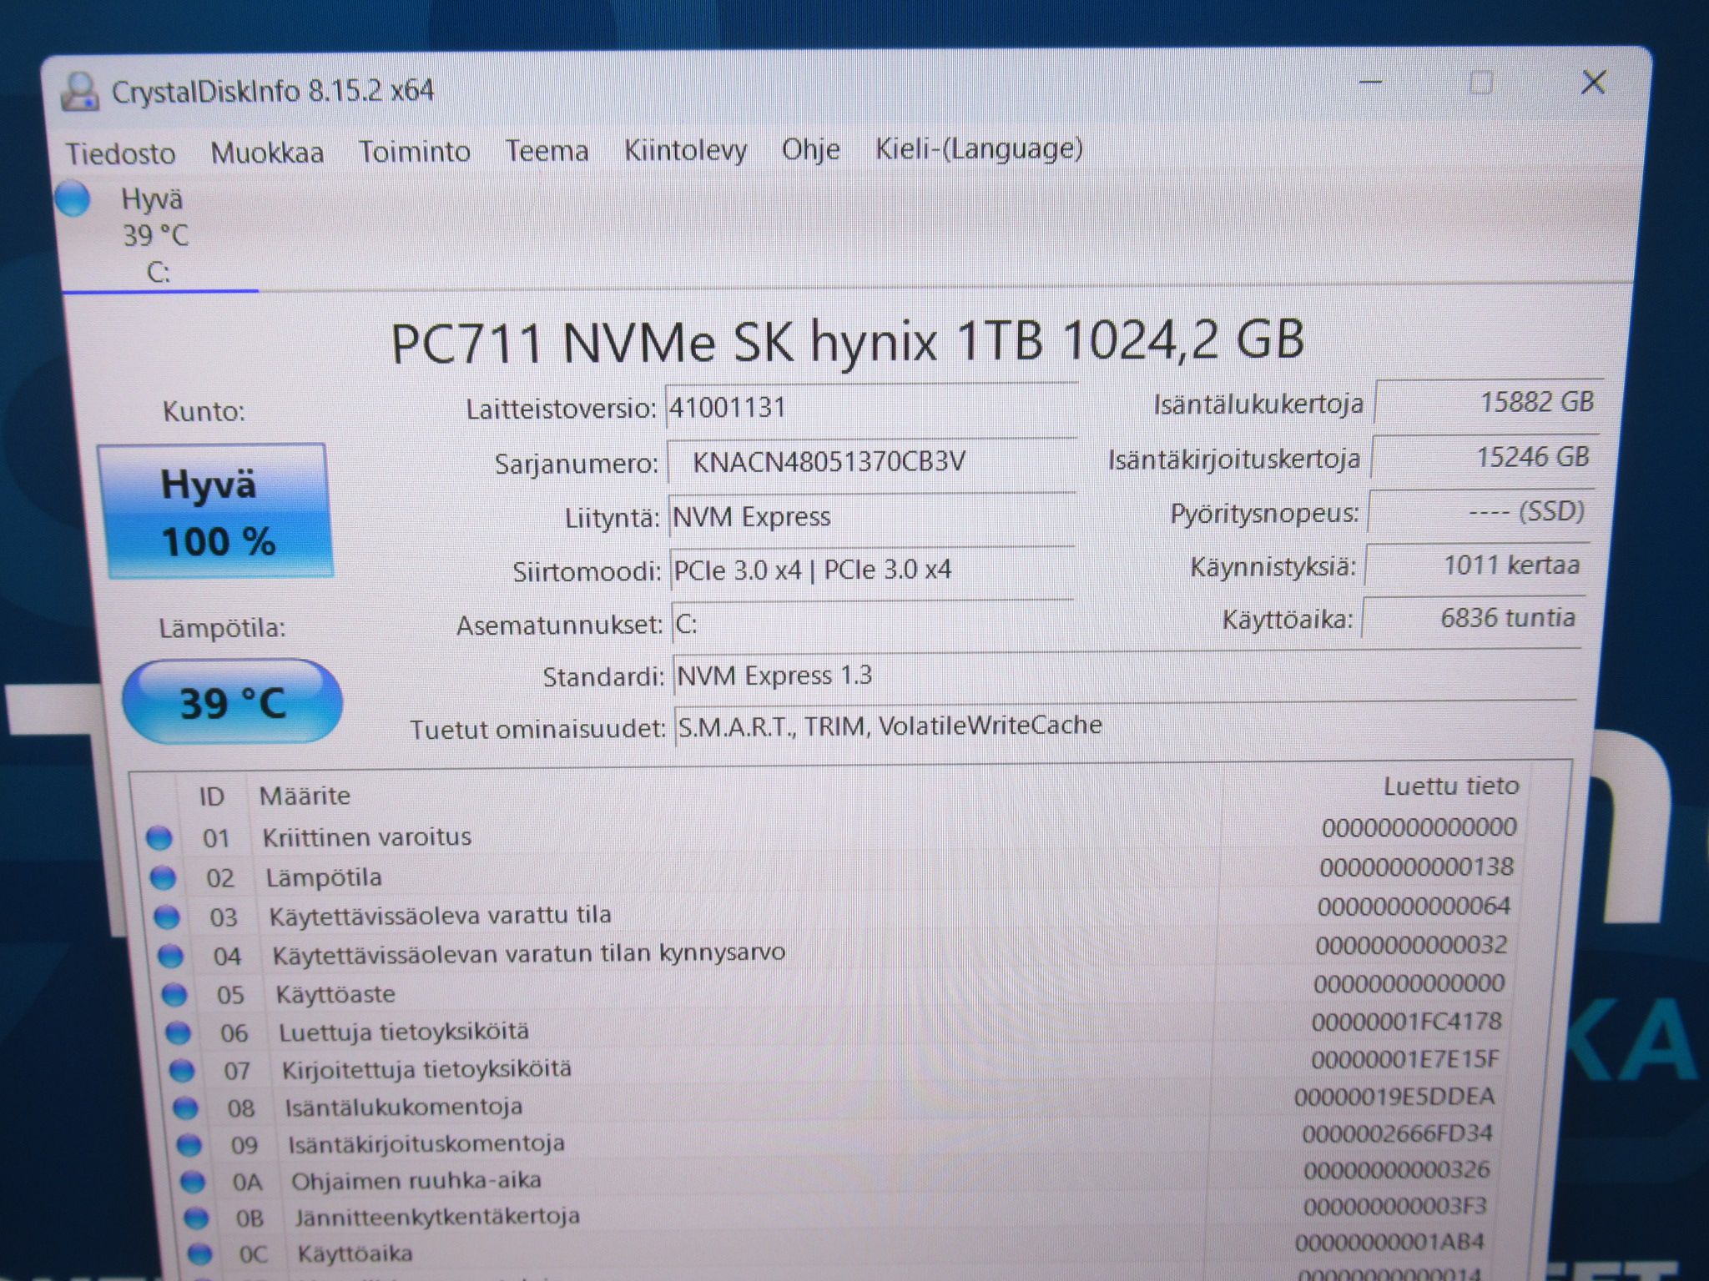Image resolution: width=1709 pixels, height=1281 pixels.
Task: Click the status dot for Lämpötila attribute row
Action: click(163, 877)
